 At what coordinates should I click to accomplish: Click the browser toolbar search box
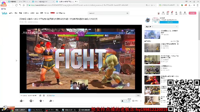click(x=168, y=5)
